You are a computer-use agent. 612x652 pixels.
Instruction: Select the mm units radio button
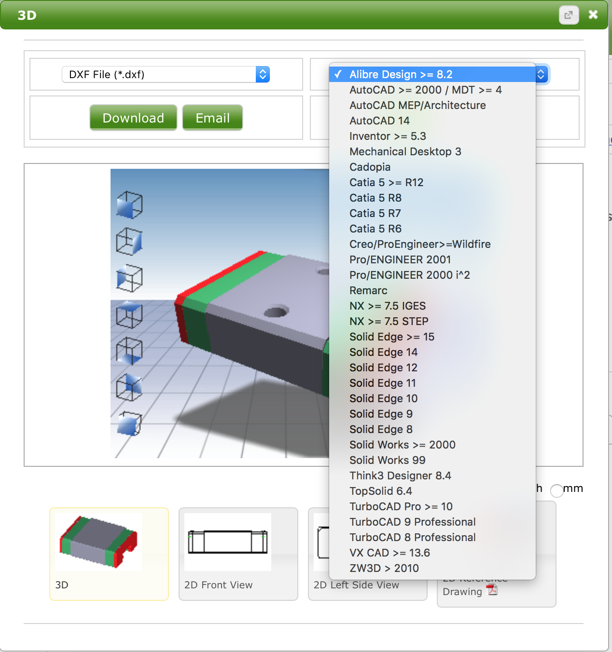556,490
